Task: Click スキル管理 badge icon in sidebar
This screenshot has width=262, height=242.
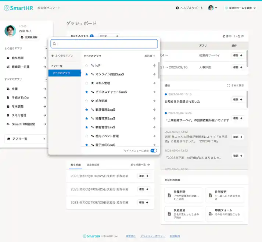Action: [x=8, y=115]
